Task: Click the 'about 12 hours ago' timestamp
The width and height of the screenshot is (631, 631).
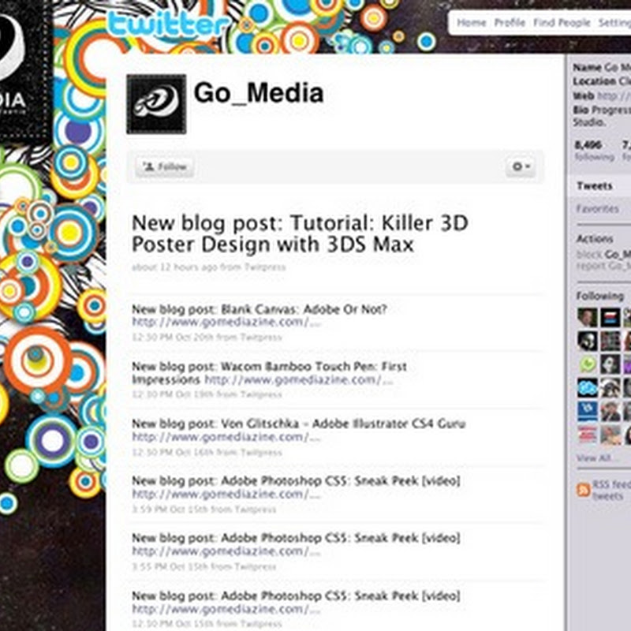Action: 174,267
